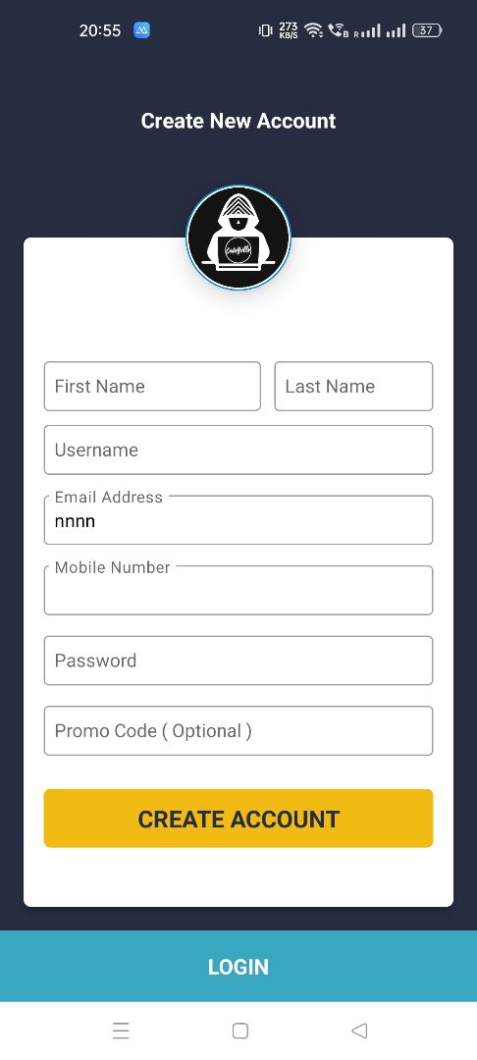Tap the hooded hacker logo avatar

[238, 238]
